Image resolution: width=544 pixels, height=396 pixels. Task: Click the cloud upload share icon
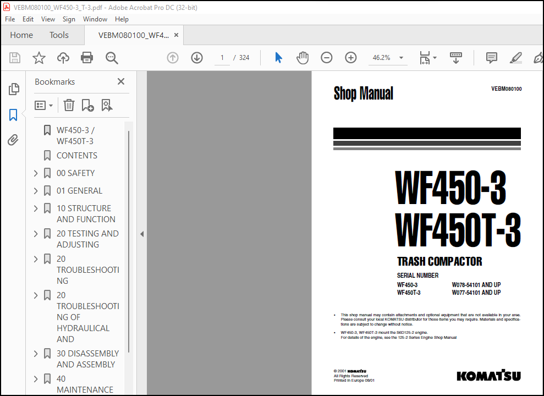point(63,58)
